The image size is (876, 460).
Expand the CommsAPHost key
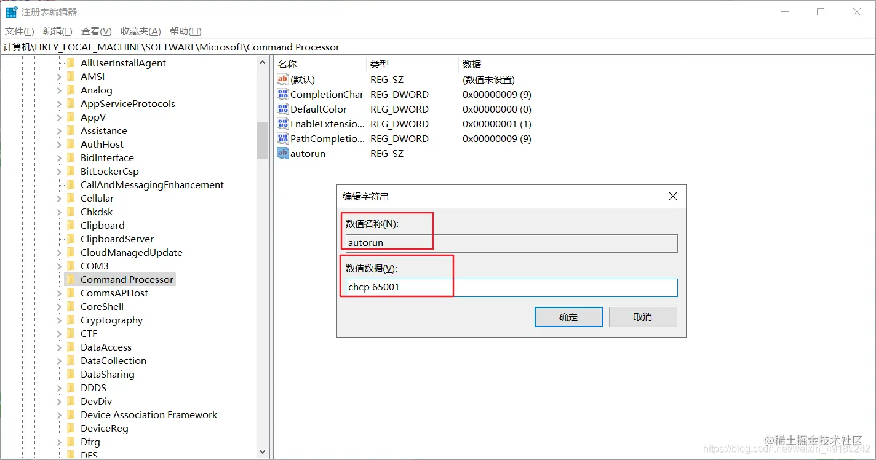pos(60,293)
